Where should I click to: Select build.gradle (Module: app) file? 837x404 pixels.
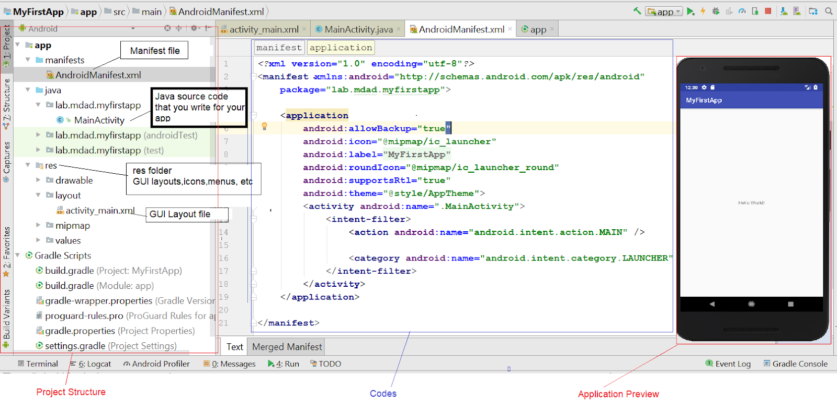pyautogui.click(x=99, y=286)
